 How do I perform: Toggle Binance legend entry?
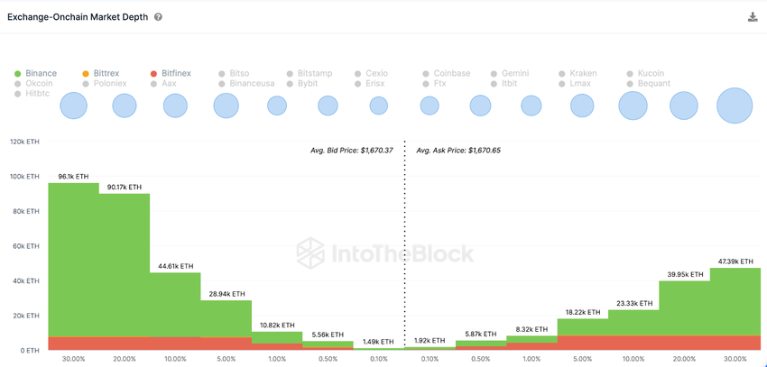[41, 73]
